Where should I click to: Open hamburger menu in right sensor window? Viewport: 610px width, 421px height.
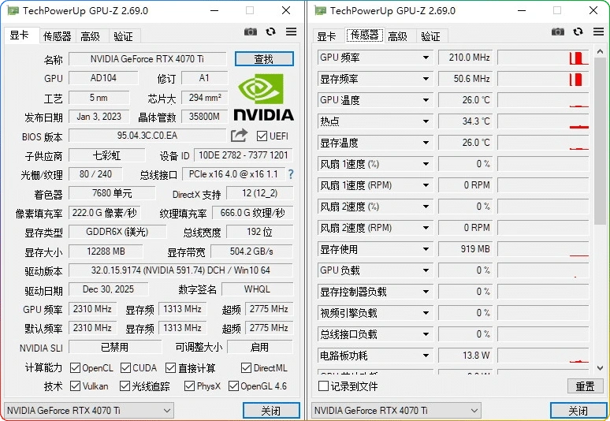coord(598,32)
